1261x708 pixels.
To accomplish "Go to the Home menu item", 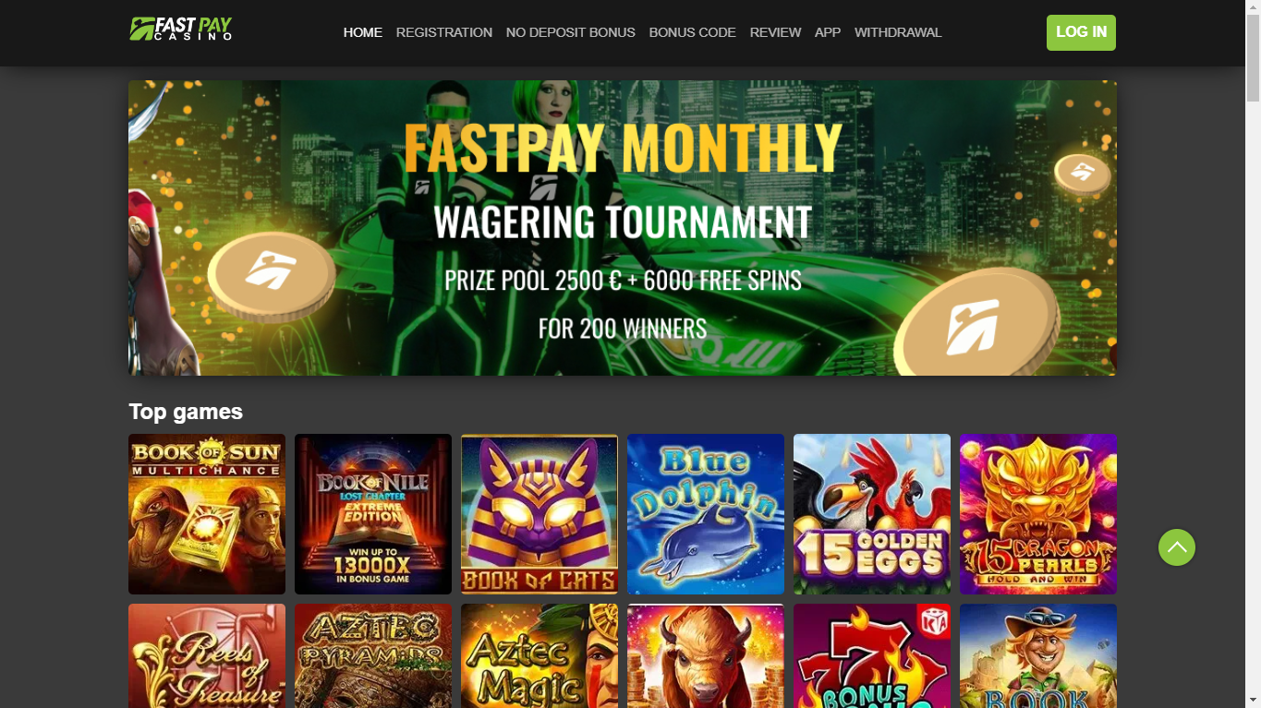I will pos(363,32).
